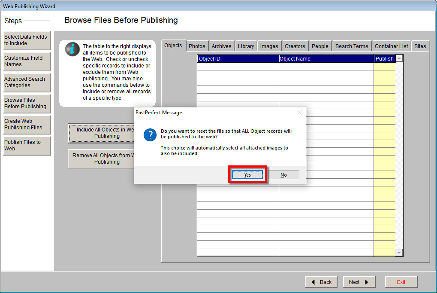
Task: Click Remove All Objects from Web Publishing
Action: 102,159
